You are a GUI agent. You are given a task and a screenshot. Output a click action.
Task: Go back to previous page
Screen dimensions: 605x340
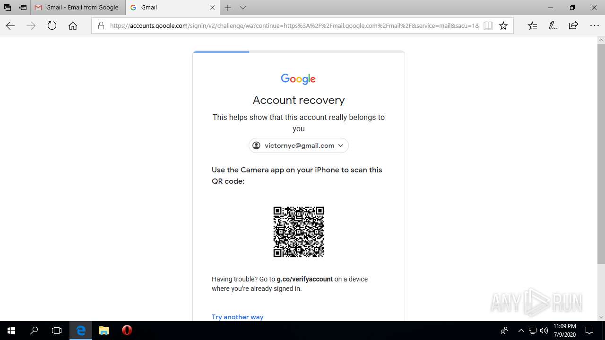[10, 26]
